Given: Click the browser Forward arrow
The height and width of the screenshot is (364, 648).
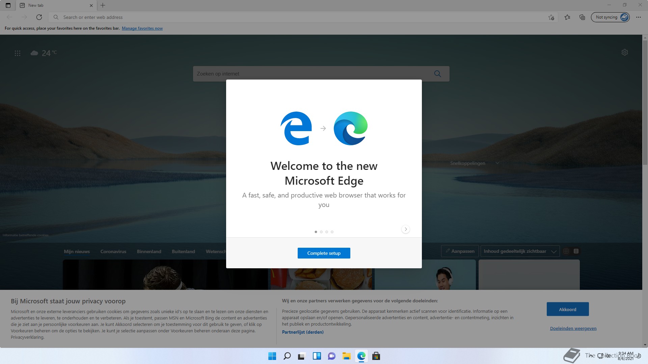Looking at the screenshot, I should coord(24,17).
